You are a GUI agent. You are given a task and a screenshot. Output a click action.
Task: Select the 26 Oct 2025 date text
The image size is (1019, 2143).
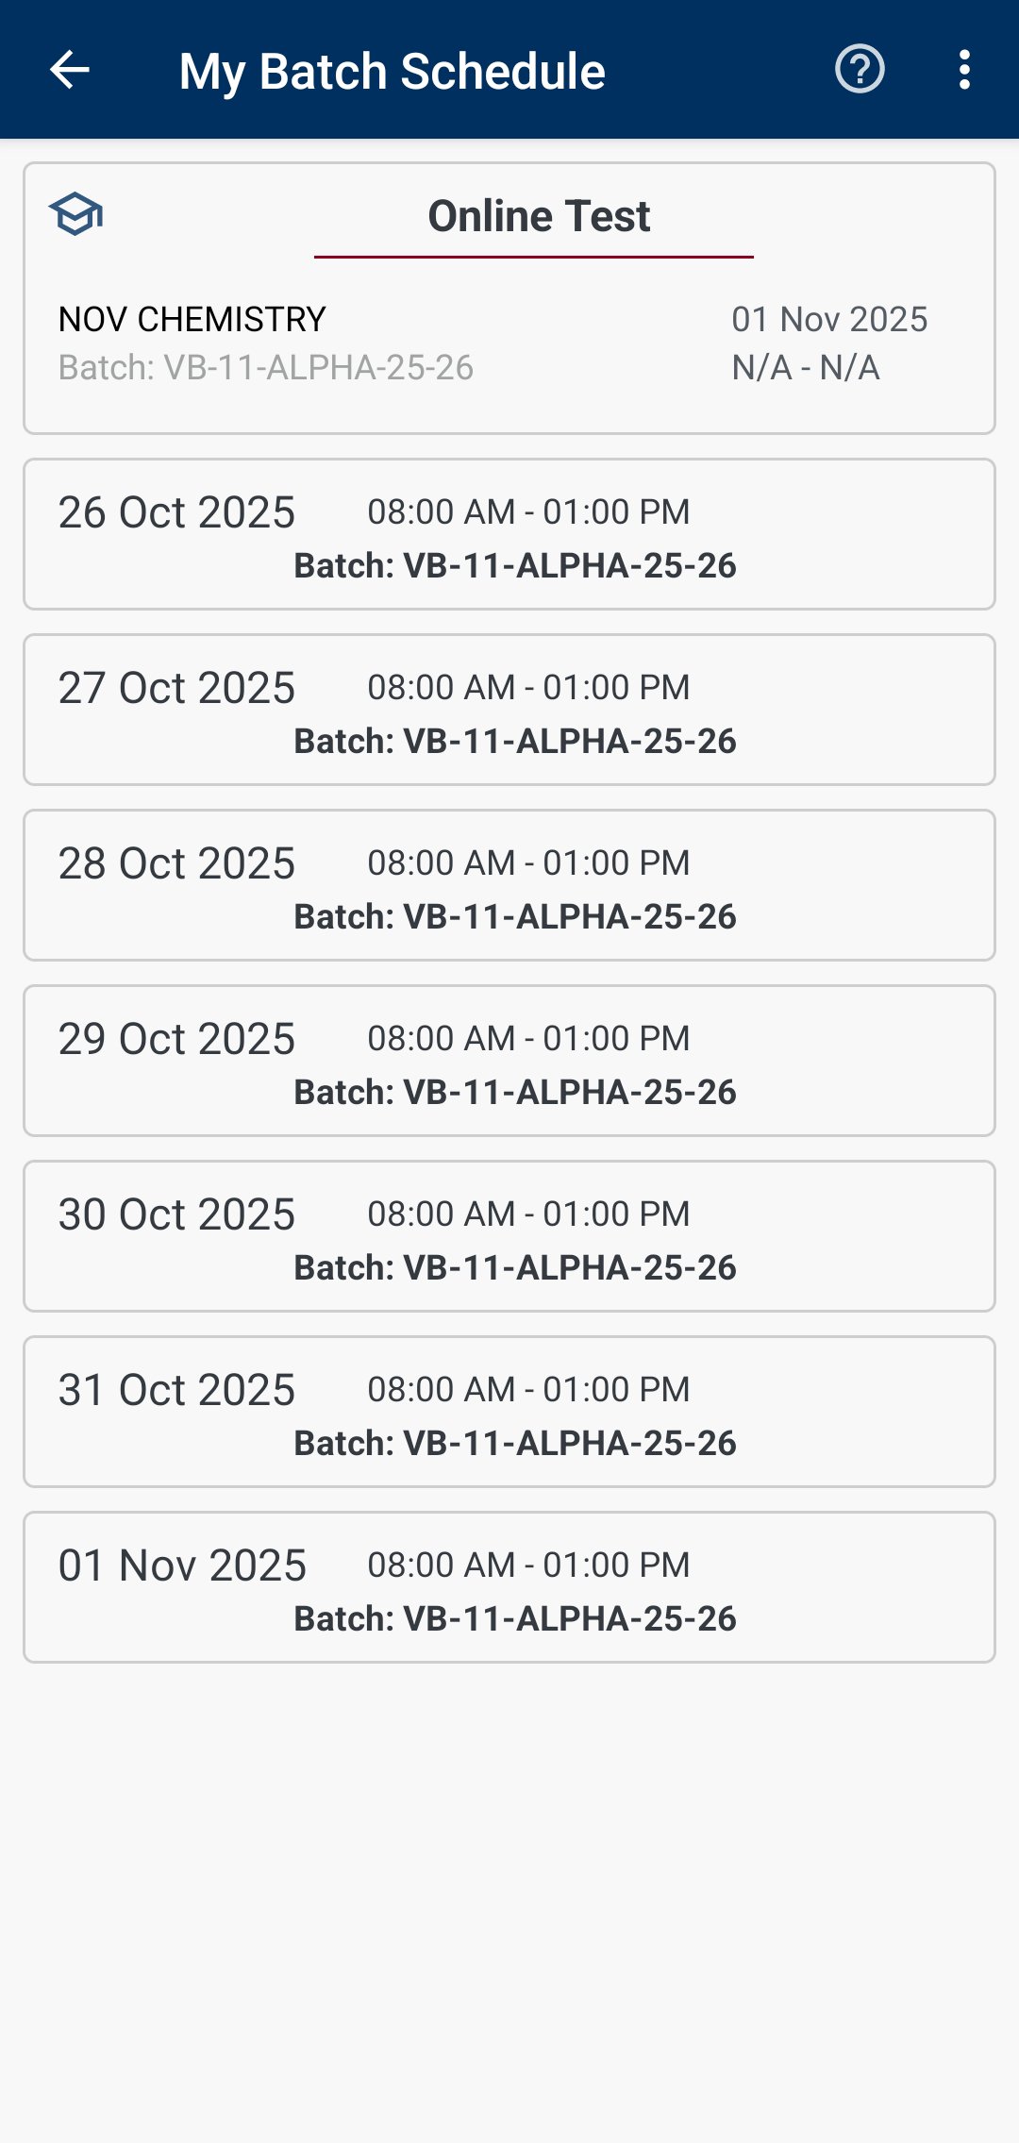click(x=176, y=512)
